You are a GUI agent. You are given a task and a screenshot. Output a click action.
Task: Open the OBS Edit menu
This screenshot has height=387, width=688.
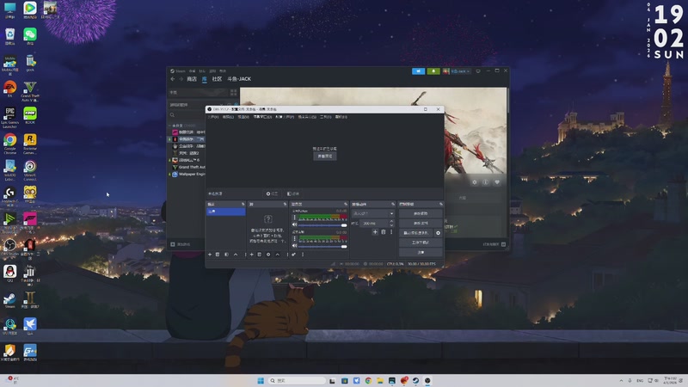click(x=228, y=117)
